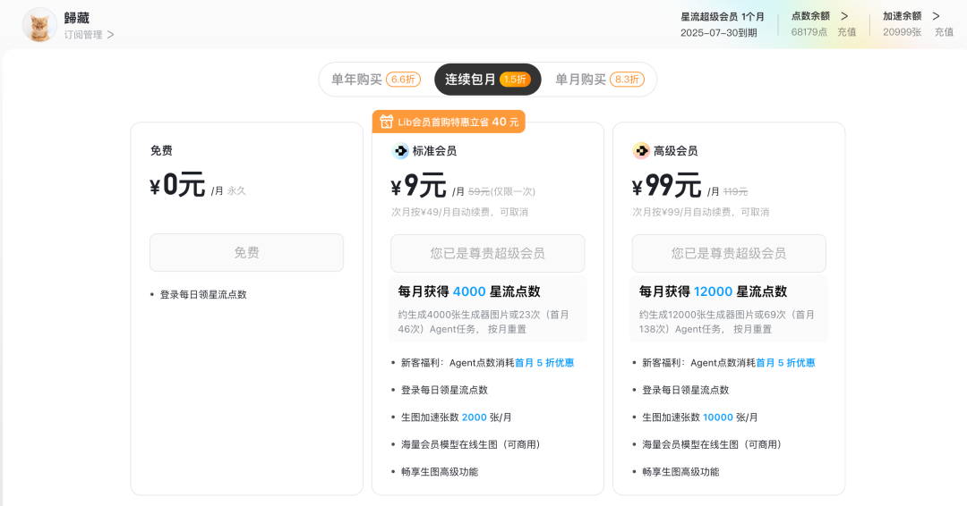Click 生图加速张数 10000 张/月 item
967x506 pixels.
pyautogui.click(x=699, y=417)
